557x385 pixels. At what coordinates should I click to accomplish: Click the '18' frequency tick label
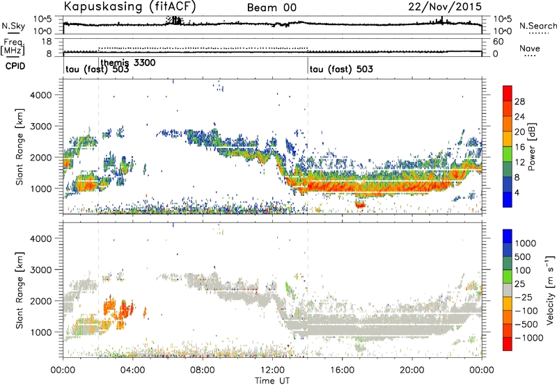47,42
